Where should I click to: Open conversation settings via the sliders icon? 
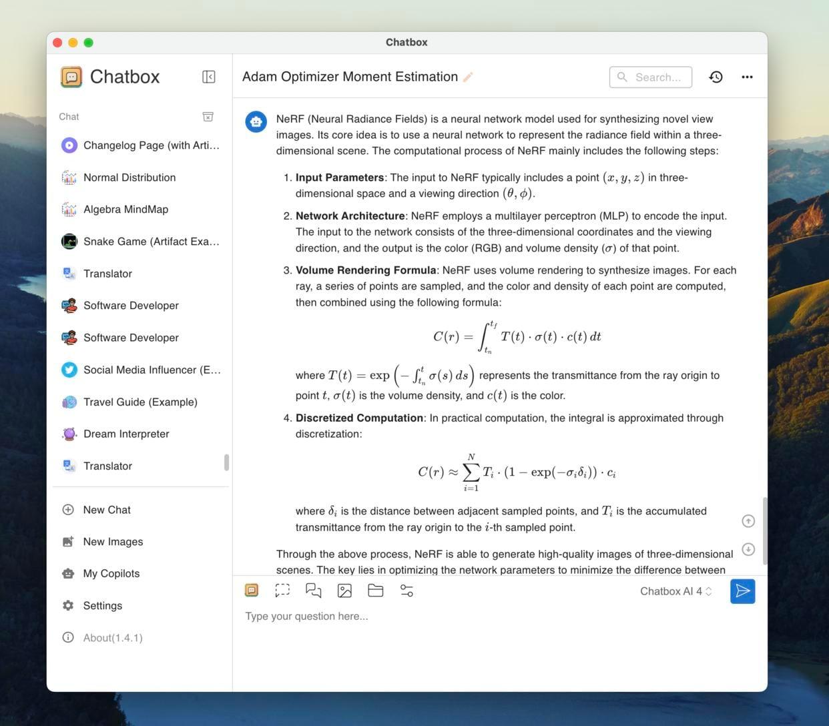click(406, 591)
